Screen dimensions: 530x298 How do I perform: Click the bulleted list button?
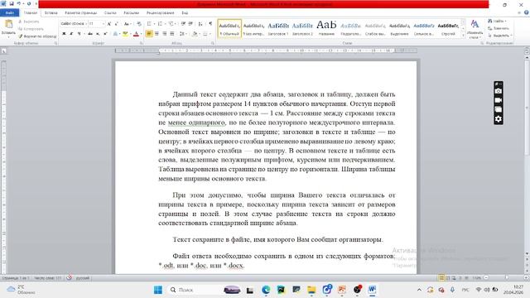coord(149,24)
